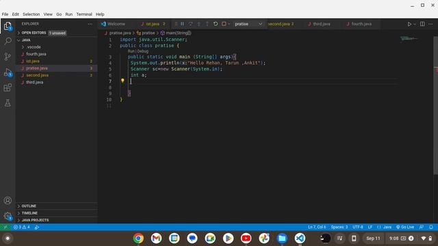Image resolution: width=438 pixels, height=246 pixels.
Task: Switch to the ist.java tab
Action: tap(153, 24)
